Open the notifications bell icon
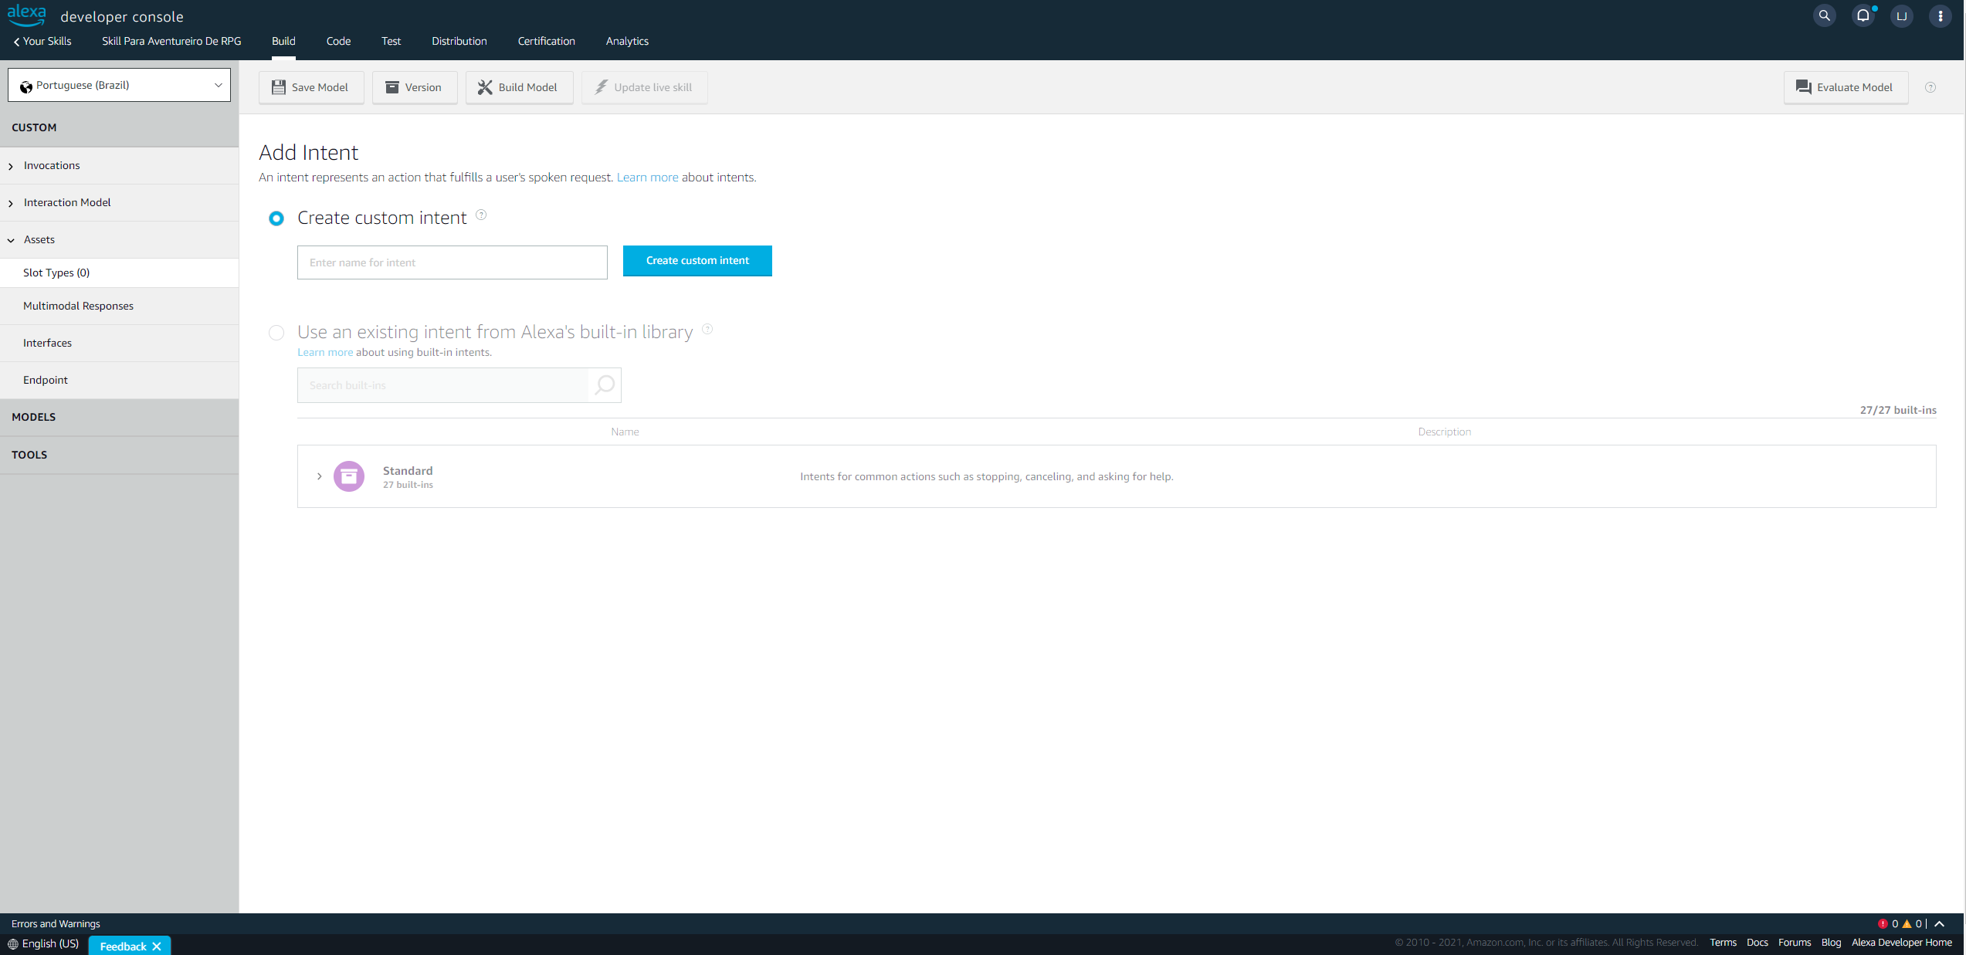 1863,15
